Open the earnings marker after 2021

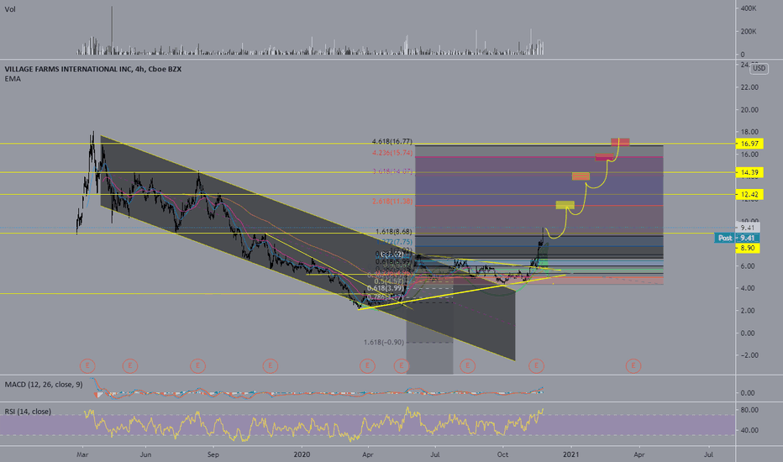[x=633, y=366]
